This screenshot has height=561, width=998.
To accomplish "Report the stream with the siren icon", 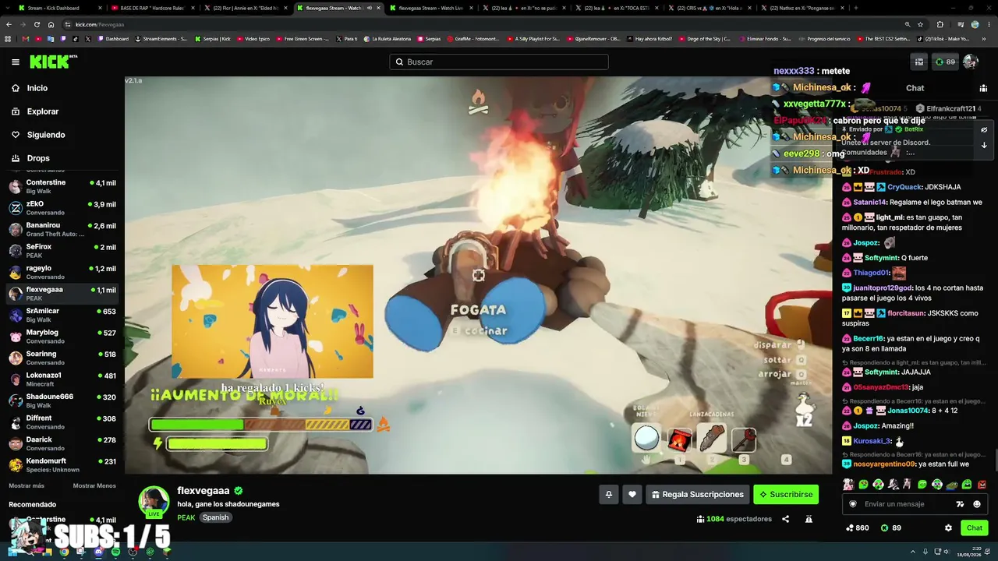I will [809, 519].
